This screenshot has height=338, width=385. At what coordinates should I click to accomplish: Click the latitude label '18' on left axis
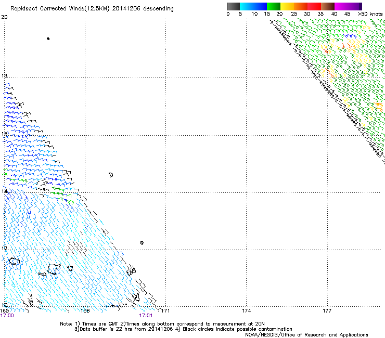[x=4, y=75]
